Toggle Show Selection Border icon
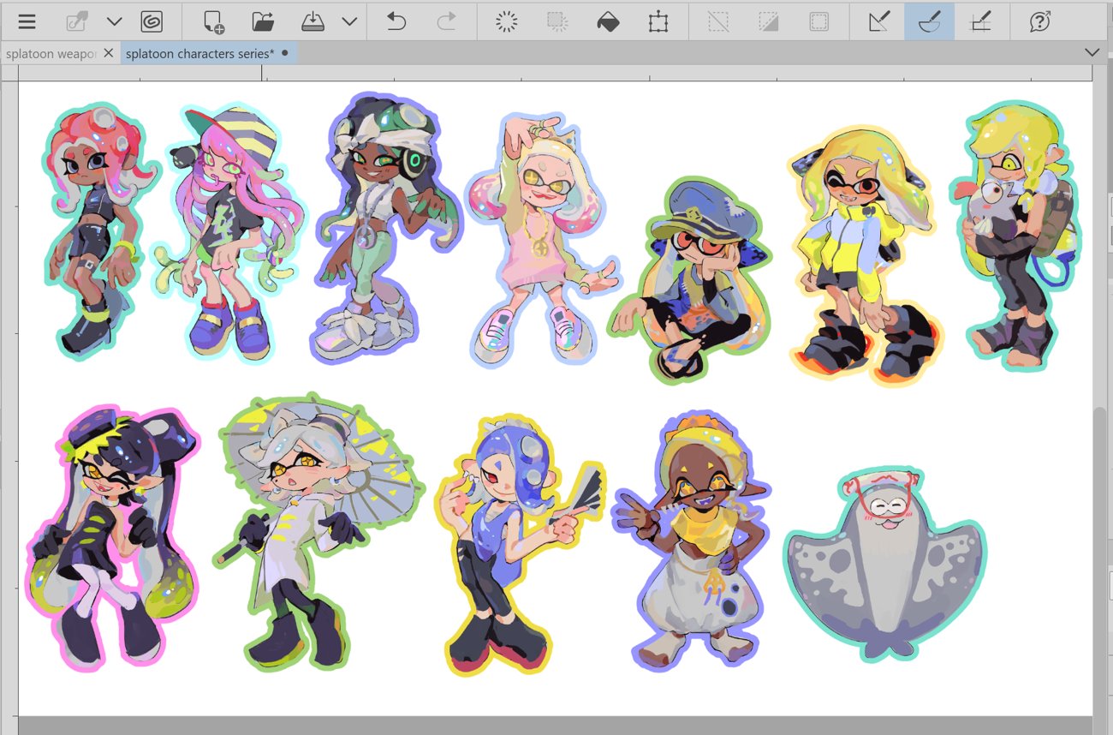 [818, 21]
